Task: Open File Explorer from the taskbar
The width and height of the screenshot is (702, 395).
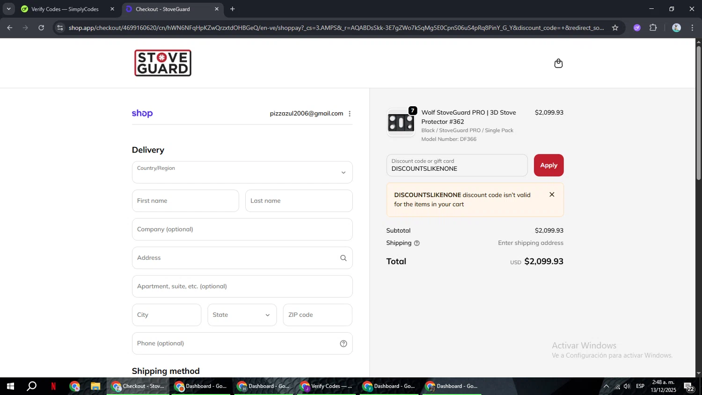Action: point(95,387)
